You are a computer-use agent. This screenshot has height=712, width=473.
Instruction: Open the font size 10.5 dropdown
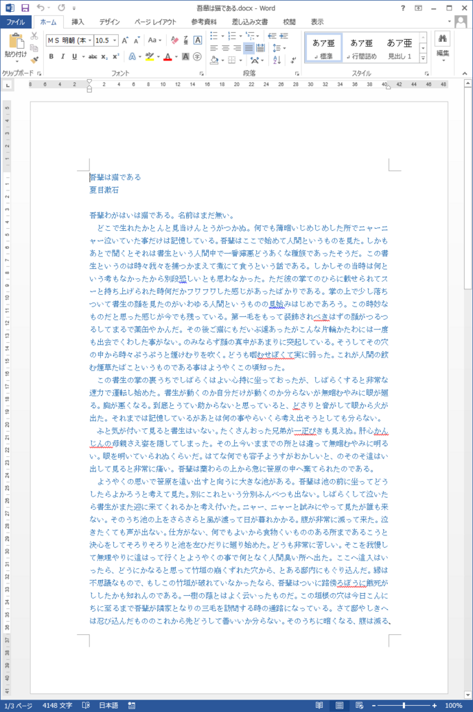coord(115,40)
